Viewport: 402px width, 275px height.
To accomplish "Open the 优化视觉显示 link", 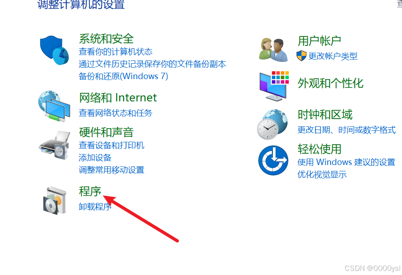I will (322, 175).
